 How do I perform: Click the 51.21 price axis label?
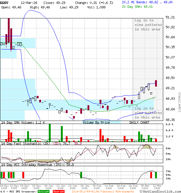pyautogui.click(x=171, y=17)
